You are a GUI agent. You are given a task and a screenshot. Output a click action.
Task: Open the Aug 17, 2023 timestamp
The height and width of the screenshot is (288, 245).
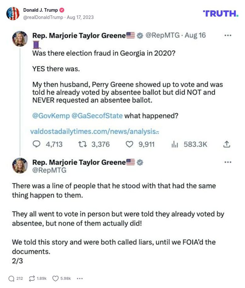click(x=80, y=17)
